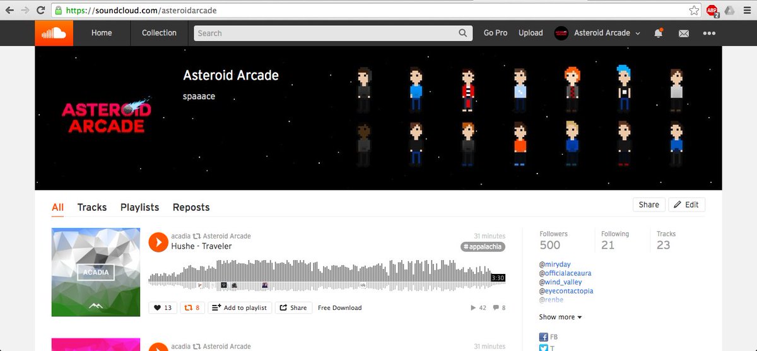Expand bio with Show more
Viewport: 757px width, 351px height.
coord(560,317)
